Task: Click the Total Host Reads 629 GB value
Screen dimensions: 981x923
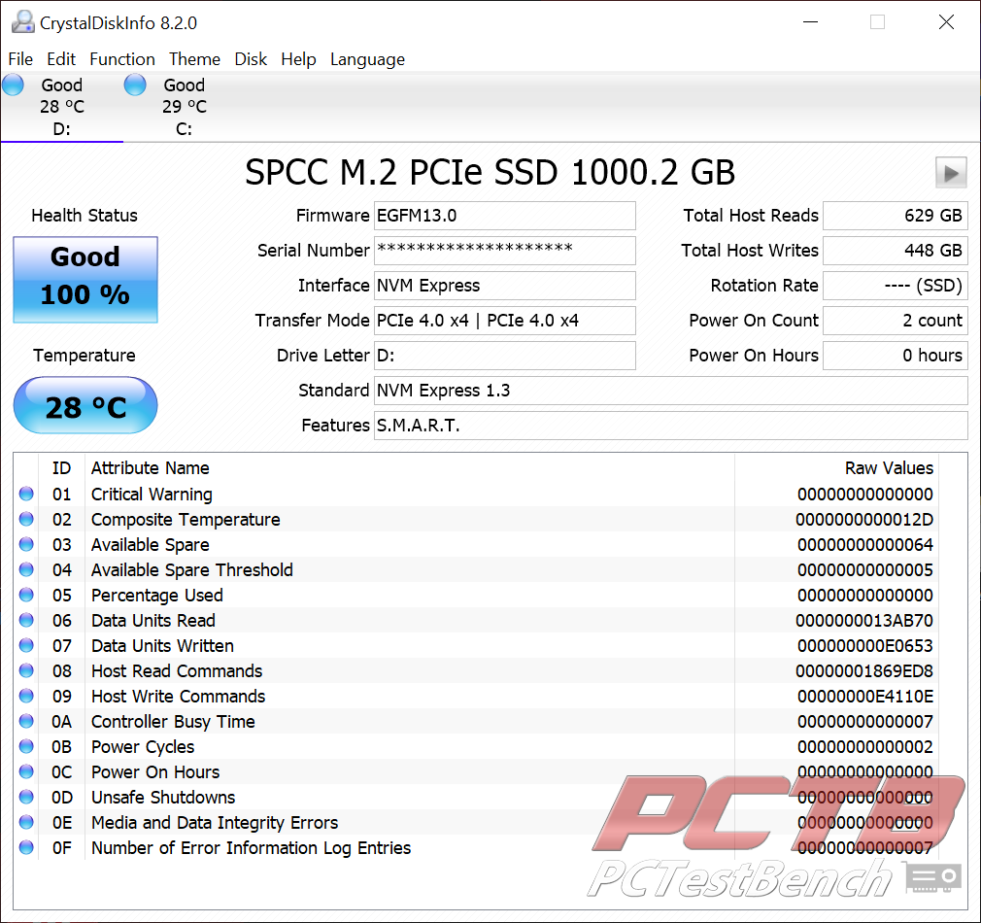Action: click(896, 216)
